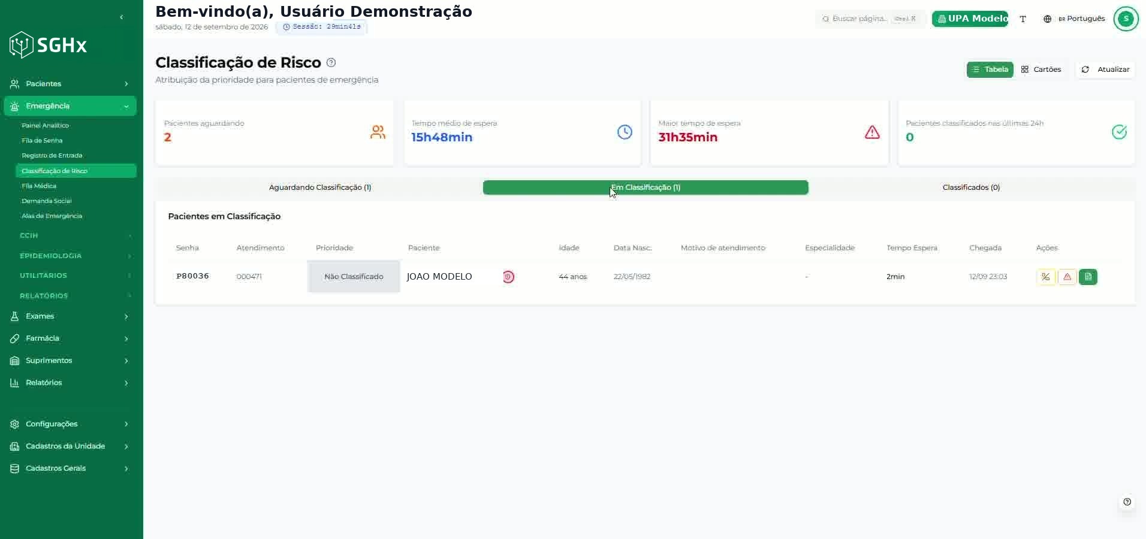Expand the Exames sidebar menu

70,316
